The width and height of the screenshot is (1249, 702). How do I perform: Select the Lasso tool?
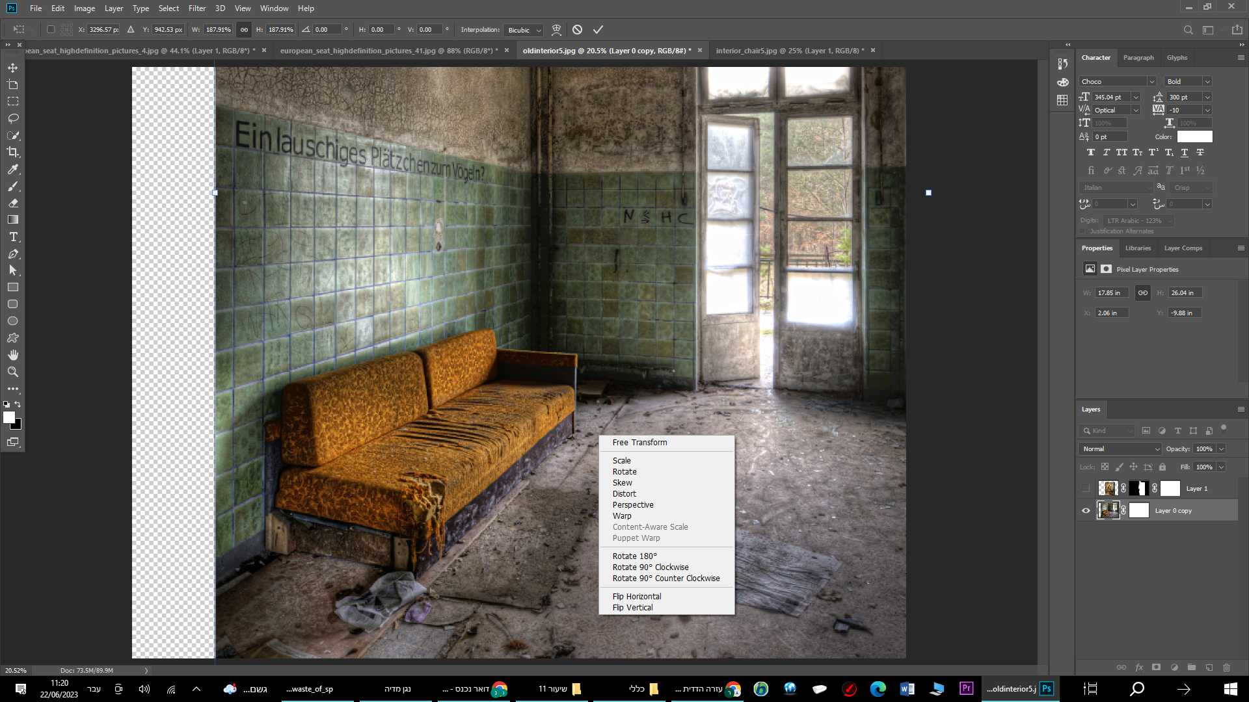coord(13,118)
